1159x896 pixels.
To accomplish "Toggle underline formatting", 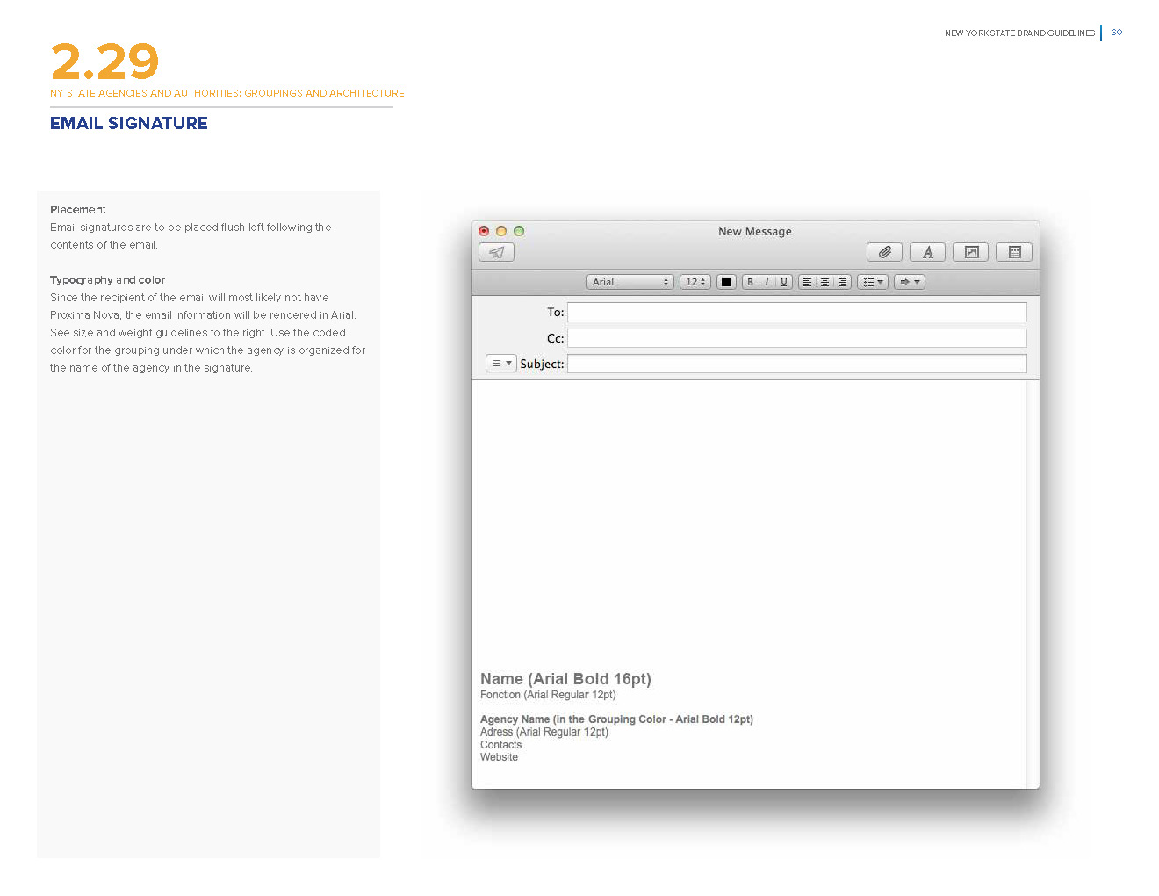I will click(x=784, y=282).
